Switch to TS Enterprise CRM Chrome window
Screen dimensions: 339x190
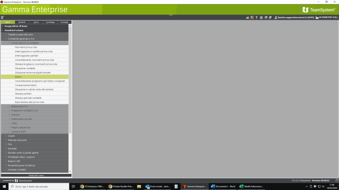click(x=92, y=186)
